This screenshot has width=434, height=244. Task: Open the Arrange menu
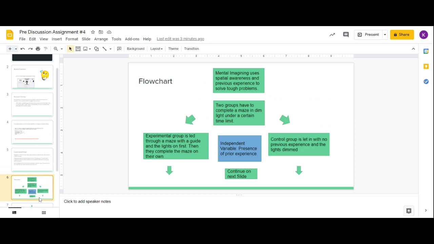point(101,39)
